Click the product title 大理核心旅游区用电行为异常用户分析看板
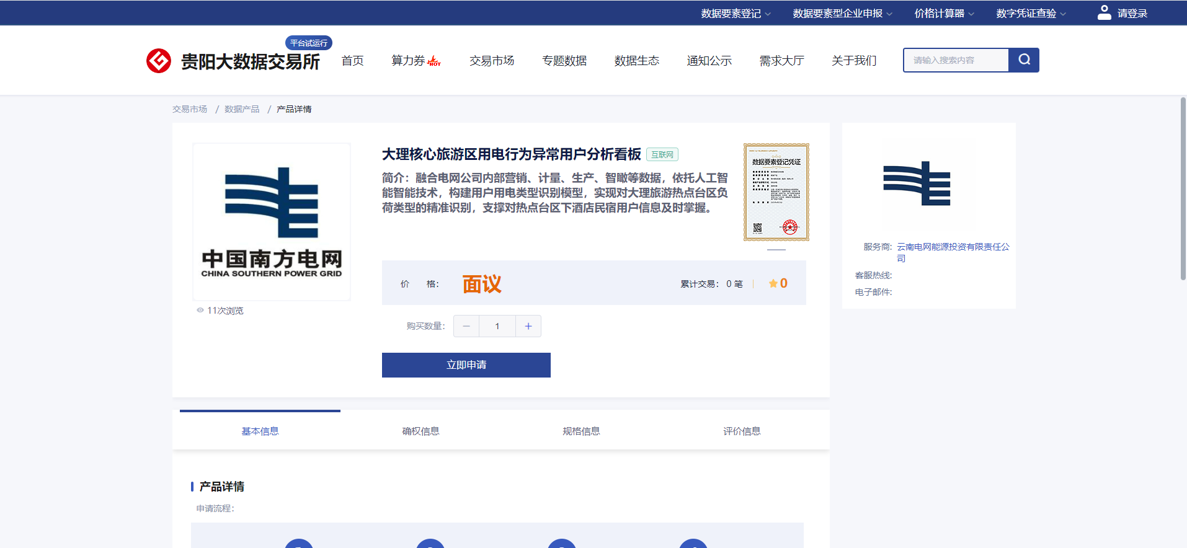This screenshot has width=1187, height=548. click(x=512, y=154)
